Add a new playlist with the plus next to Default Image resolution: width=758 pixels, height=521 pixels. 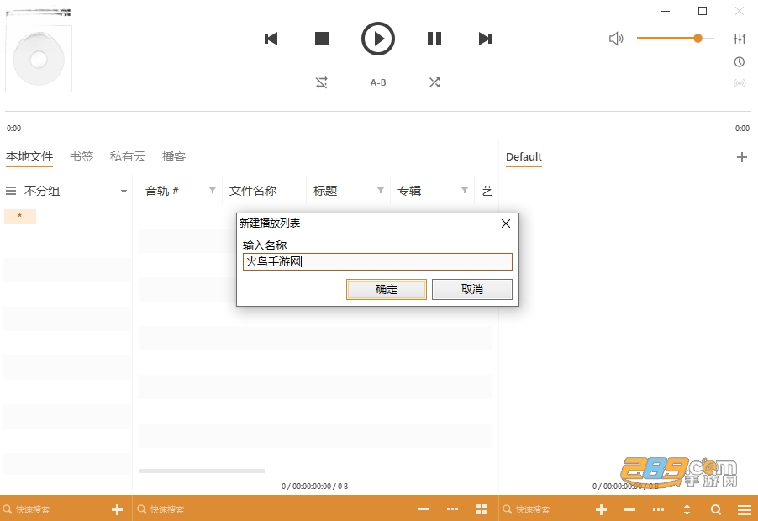pyautogui.click(x=741, y=157)
